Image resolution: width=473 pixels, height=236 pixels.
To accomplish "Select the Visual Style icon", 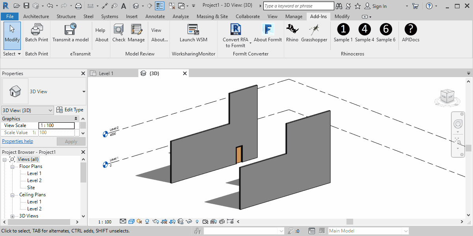I will click(131, 221).
